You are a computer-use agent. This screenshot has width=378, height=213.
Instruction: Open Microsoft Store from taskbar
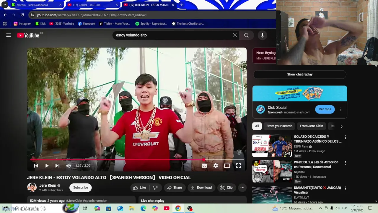point(109,208)
